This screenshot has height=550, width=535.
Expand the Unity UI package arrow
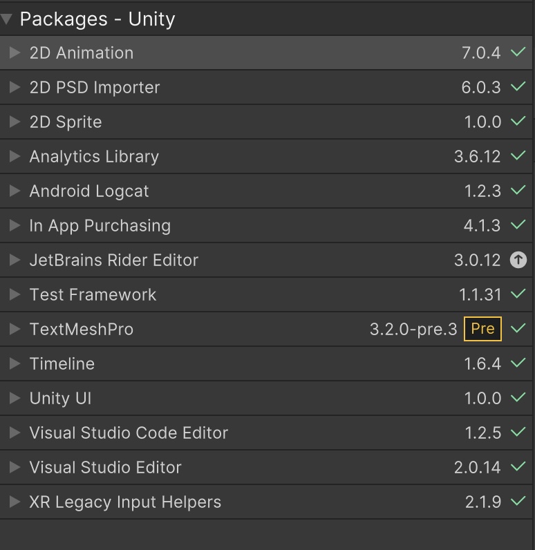[x=15, y=398]
